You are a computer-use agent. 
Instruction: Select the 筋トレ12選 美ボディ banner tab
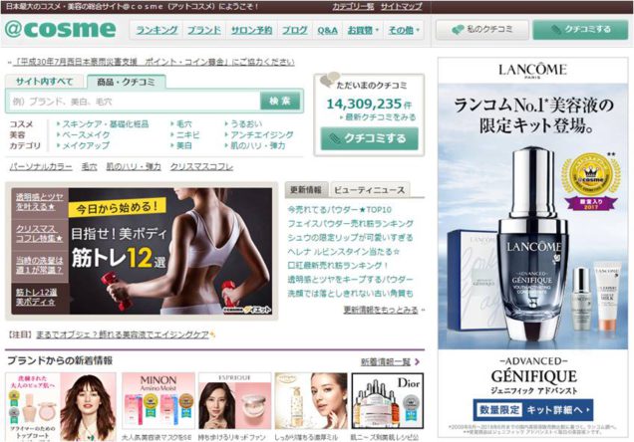[x=40, y=297]
